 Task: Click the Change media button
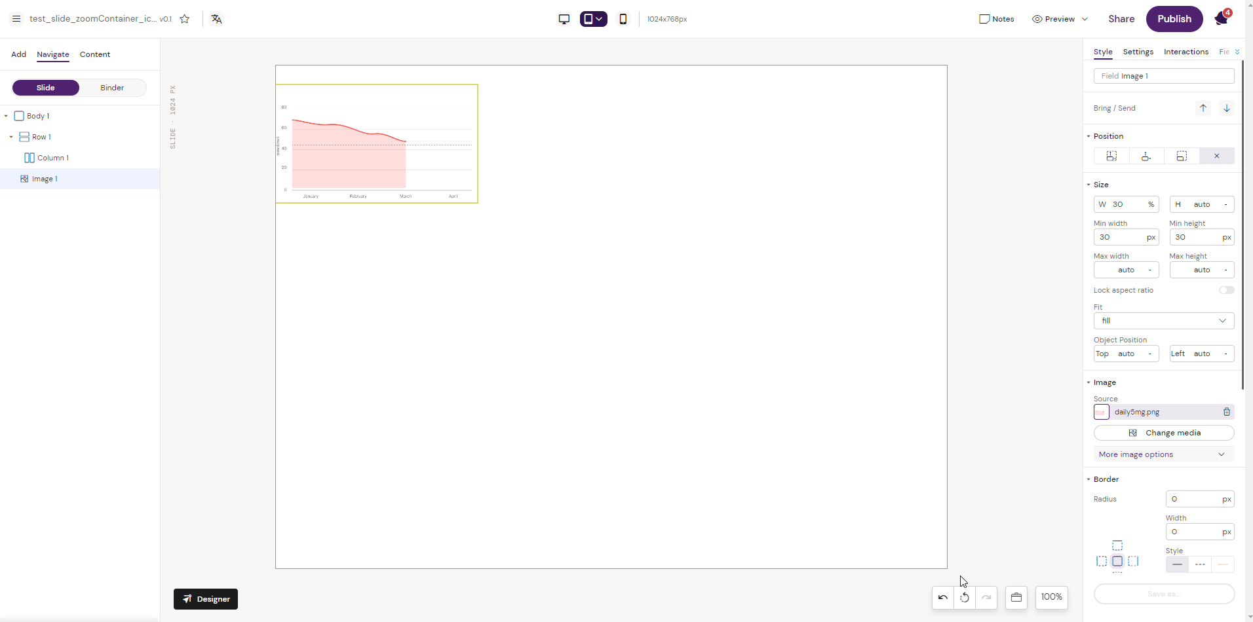click(1163, 433)
